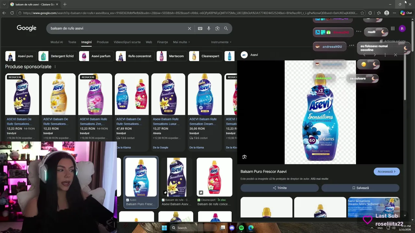Open the Windows Start menu
415x233 pixels.
coord(164,228)
